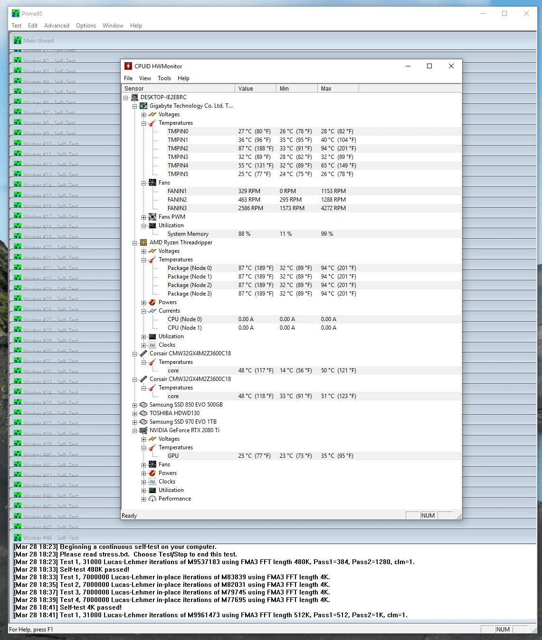Collapse the AMD Ryzen Threadripper node

[135, 243]
